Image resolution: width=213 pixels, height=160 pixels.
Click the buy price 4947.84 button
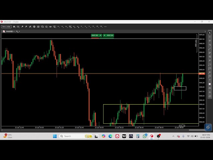tap(108, 35)
